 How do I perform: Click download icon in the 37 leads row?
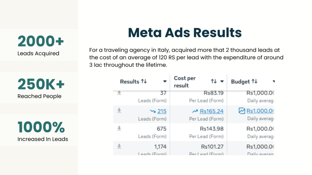119,93
